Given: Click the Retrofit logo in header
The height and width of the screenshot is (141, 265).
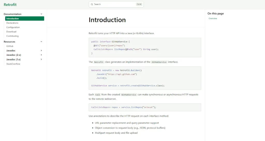Looking at the screenshot, I should click(10, 5).
